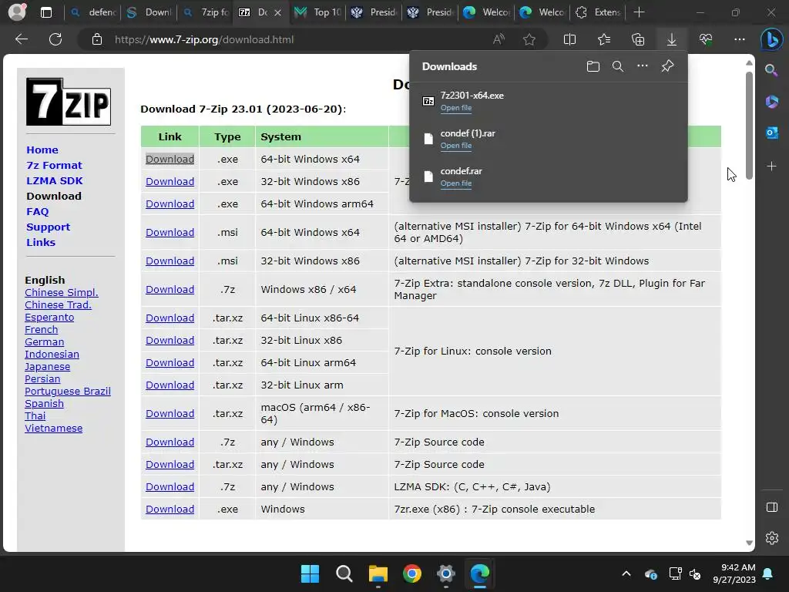
Task: Open the sidebar search icon
Action: coord(771,70)
